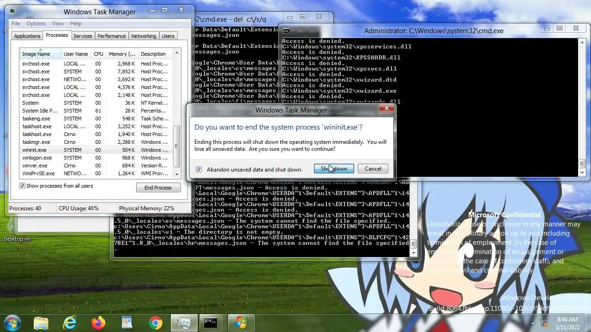The image size is (591, 332).
Task: Select the taskhost.exe row owned by Cirno
Action: click(x=96, y=134)
